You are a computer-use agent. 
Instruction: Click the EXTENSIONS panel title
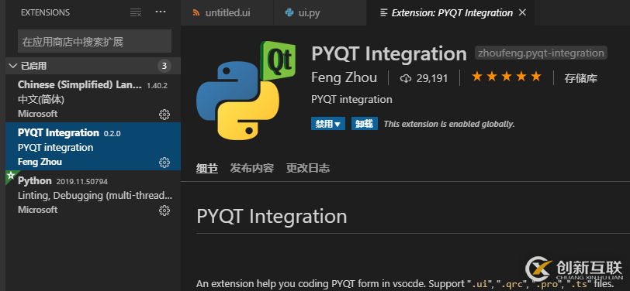tap(45, 12)
